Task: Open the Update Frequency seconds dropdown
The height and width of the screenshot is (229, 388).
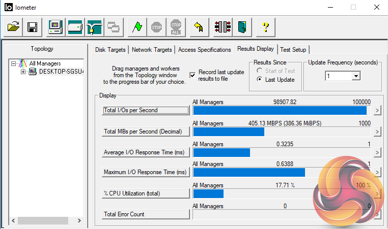Action: [356, 76]
